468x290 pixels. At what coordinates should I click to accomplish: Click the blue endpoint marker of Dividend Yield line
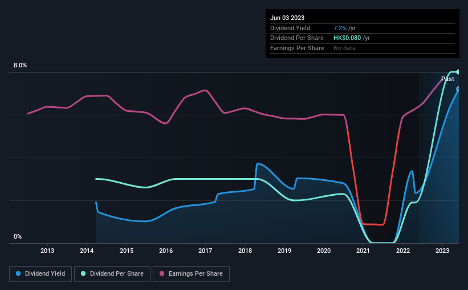(x=458, y=89)
